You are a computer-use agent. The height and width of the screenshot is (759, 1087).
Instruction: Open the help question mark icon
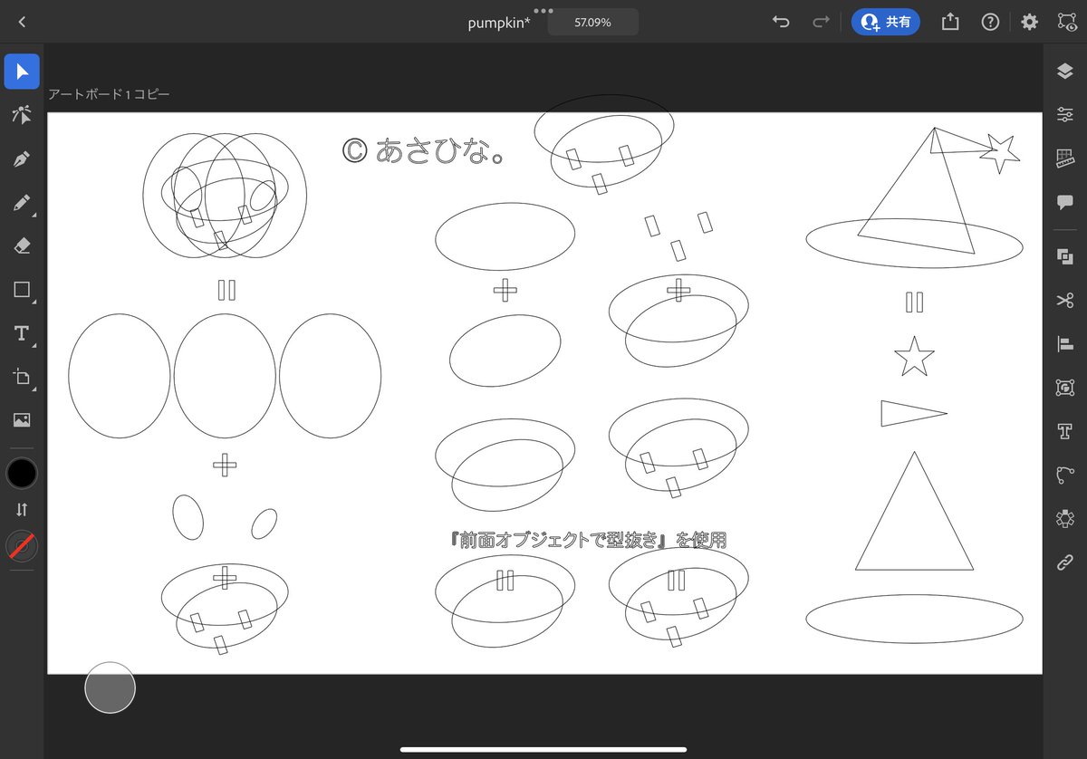[990, 22]
